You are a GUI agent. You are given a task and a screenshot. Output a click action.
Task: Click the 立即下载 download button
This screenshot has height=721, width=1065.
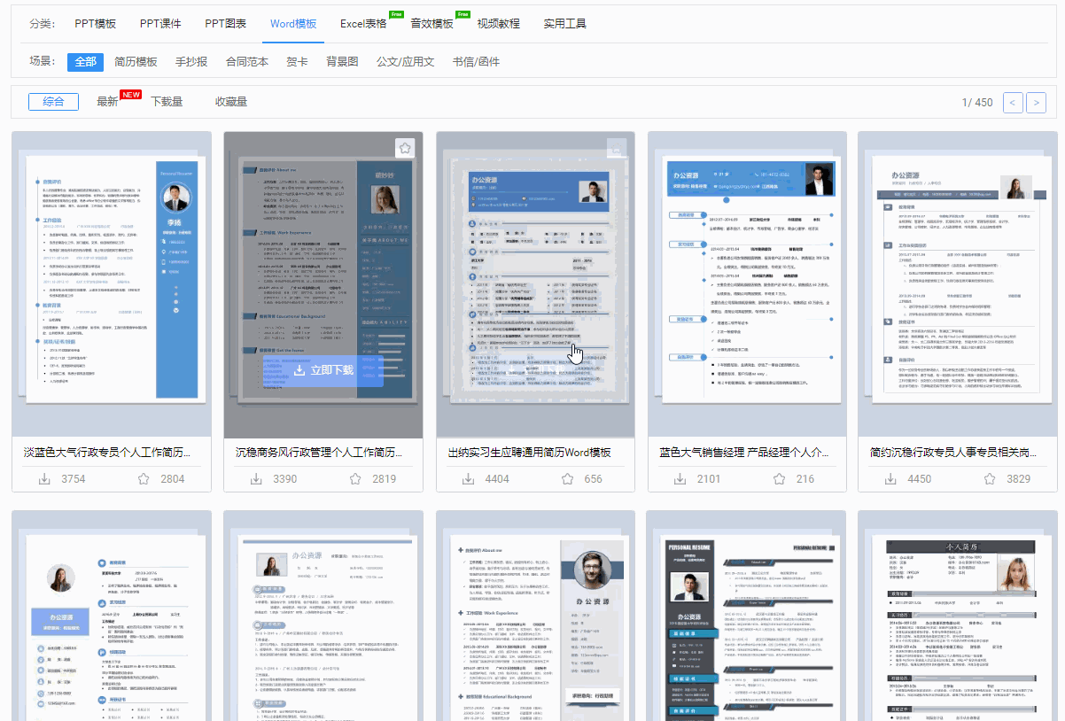tap(323, 369)
